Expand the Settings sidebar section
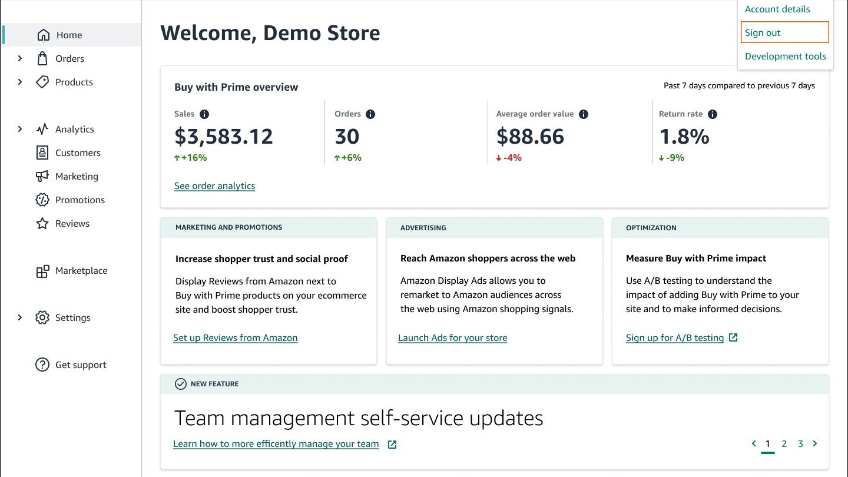Image resolution: width=848 pixels, height=477 pixels. pyautogui.click(x=20, y=317)
